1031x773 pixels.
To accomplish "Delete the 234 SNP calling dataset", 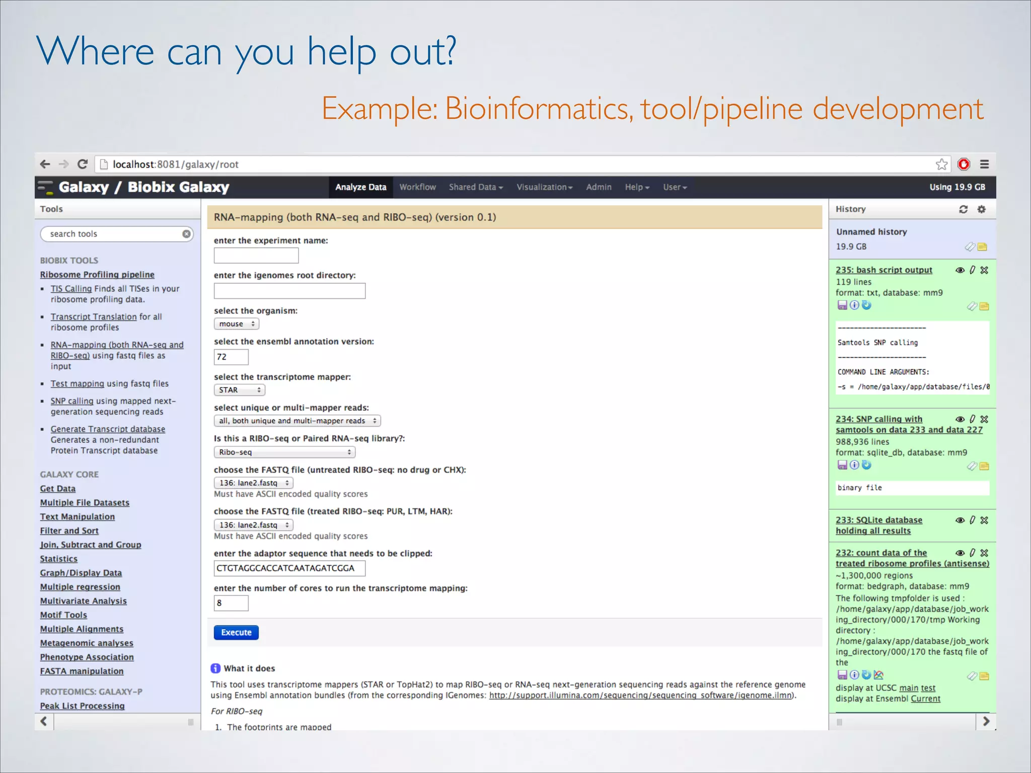I will click(984, 419).
